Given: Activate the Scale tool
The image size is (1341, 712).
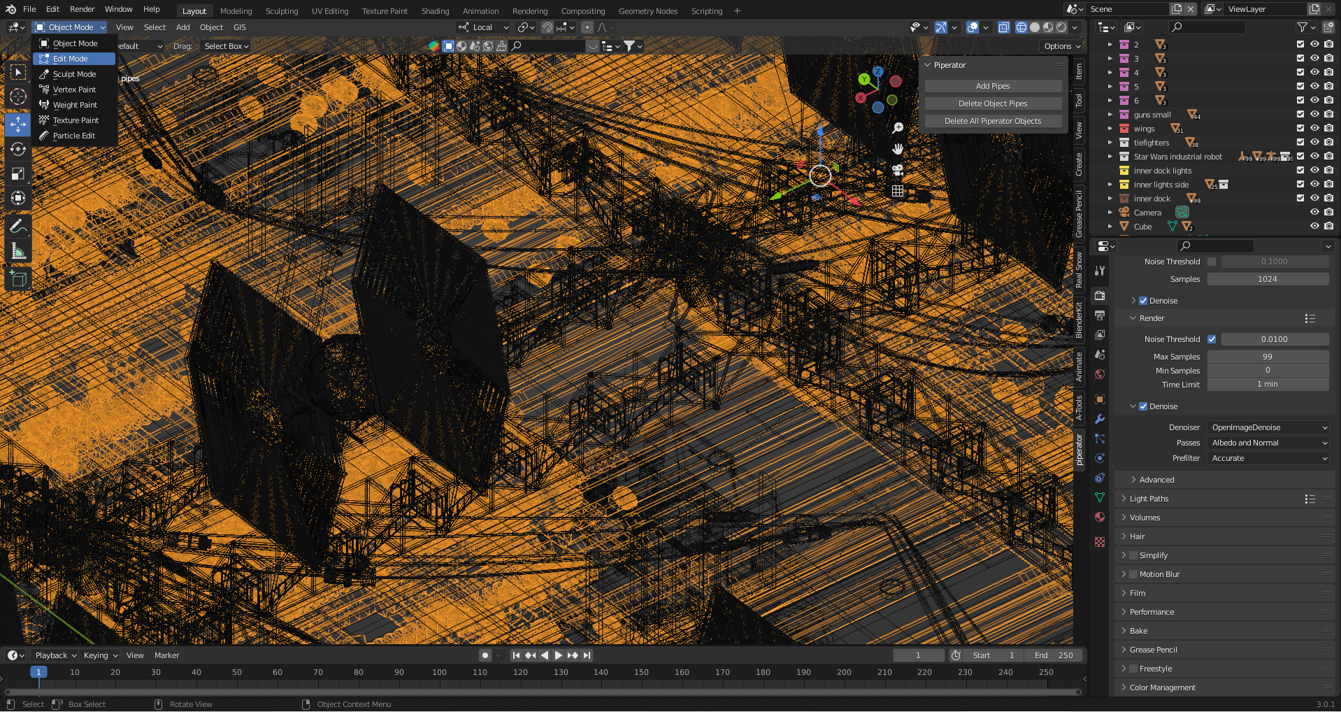Looking at the screenshot, I should 18,173.
